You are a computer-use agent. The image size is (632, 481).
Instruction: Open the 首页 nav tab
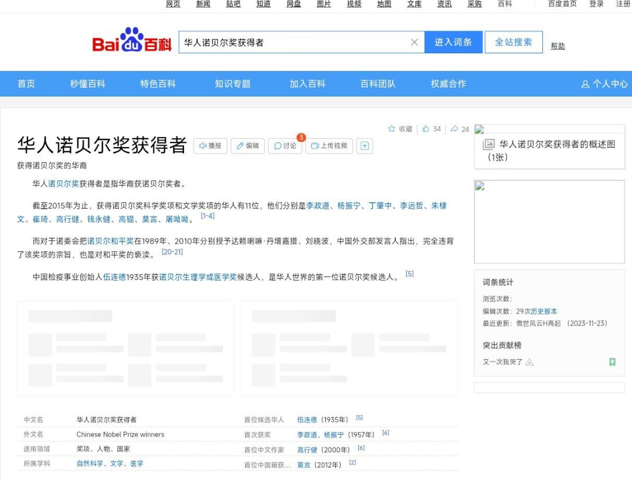(x=26, y=84)
